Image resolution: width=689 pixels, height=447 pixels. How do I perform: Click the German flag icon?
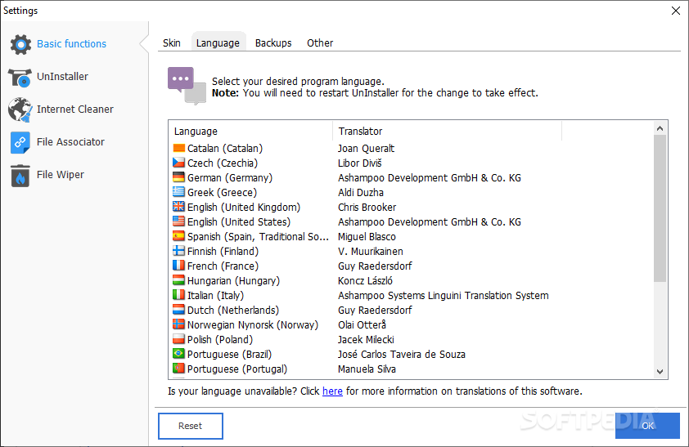click(178, 177)
